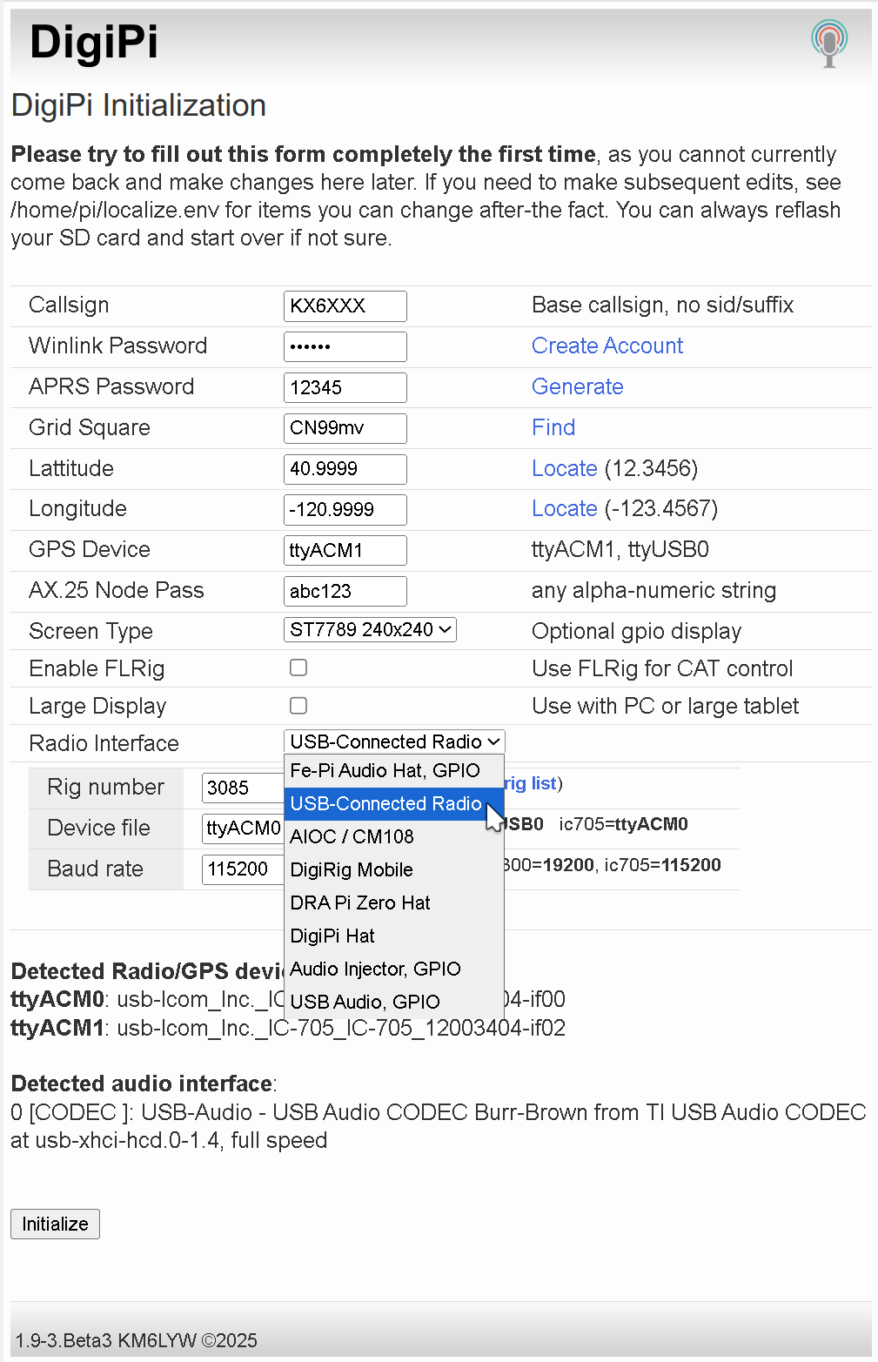Select the Baud rate input field
This screenshot has width=878, height=1362.
[243, 869]
